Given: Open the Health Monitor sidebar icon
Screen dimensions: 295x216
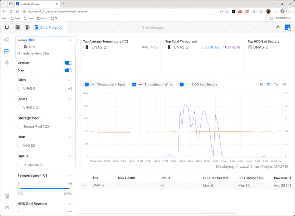Looking at the screenshot, I should click(7, 51).
